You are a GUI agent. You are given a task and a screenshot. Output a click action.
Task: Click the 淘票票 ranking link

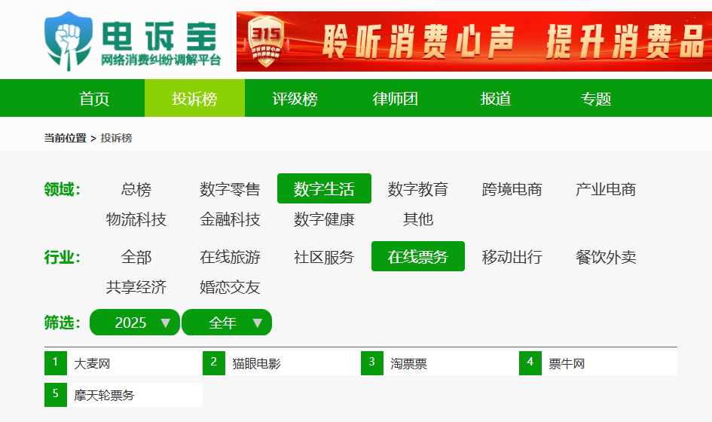[408, 364]
